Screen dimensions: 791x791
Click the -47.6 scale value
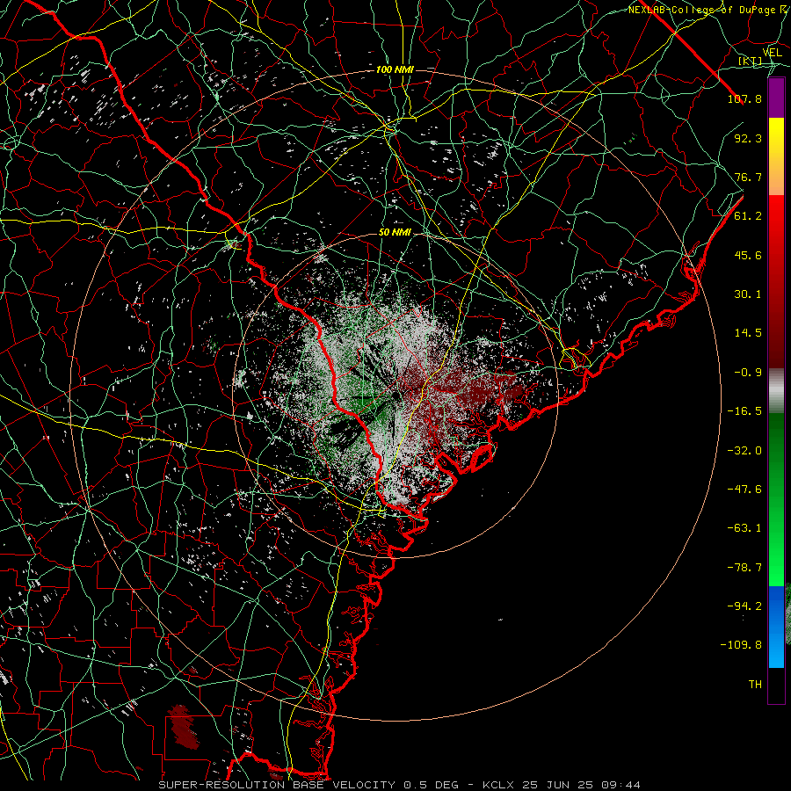point(744,490)
